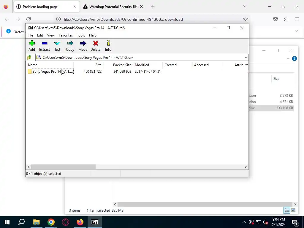Open the Firefox hamburger application menu
304x228 pixels.
(297, 19)
